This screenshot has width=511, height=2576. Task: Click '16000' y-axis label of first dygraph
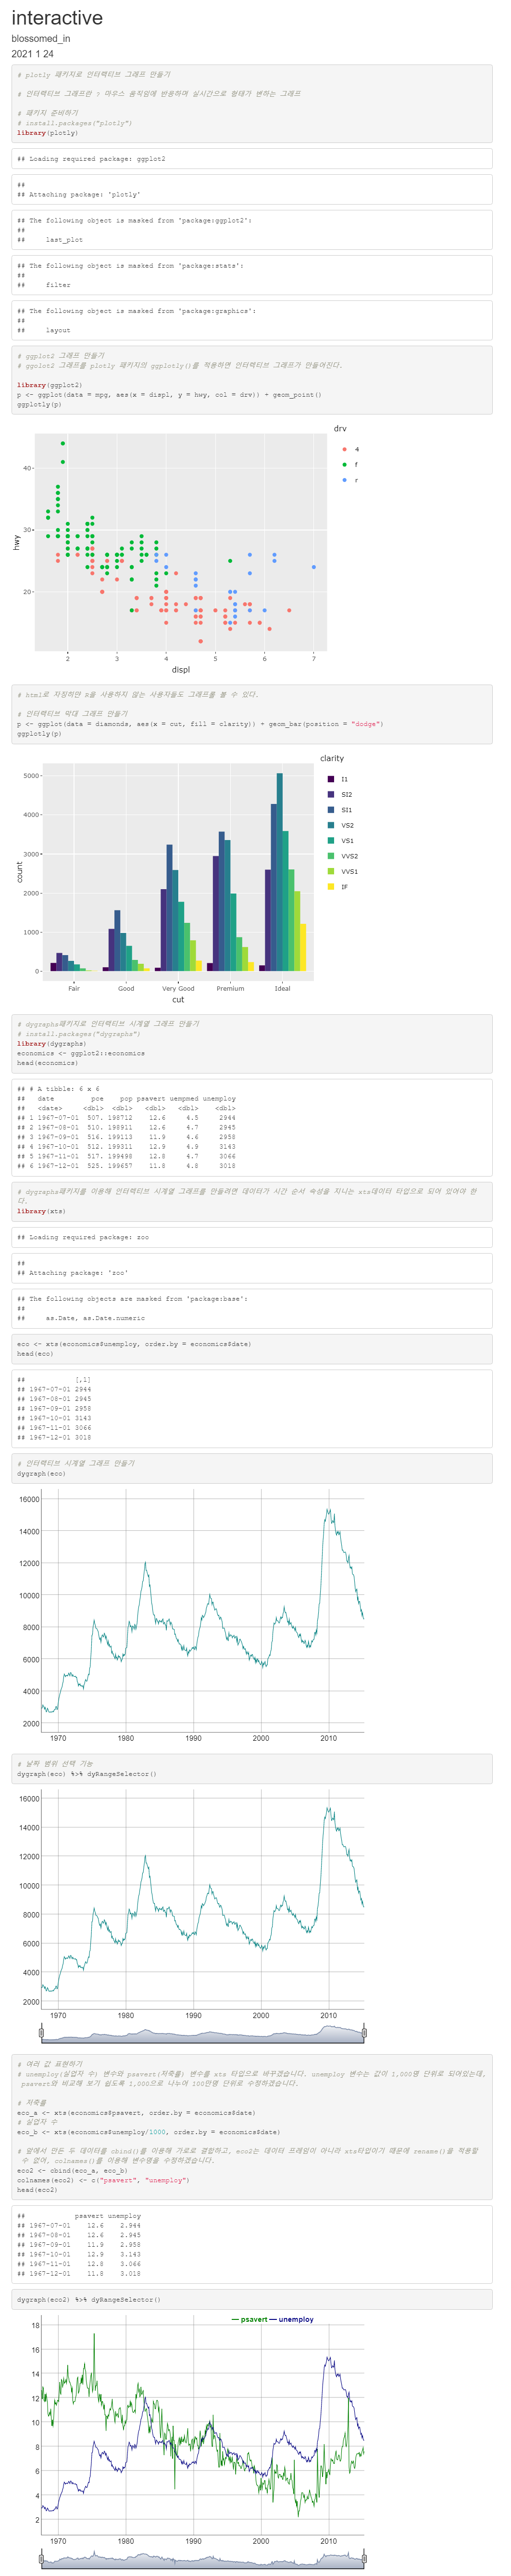coord(29,1500)
